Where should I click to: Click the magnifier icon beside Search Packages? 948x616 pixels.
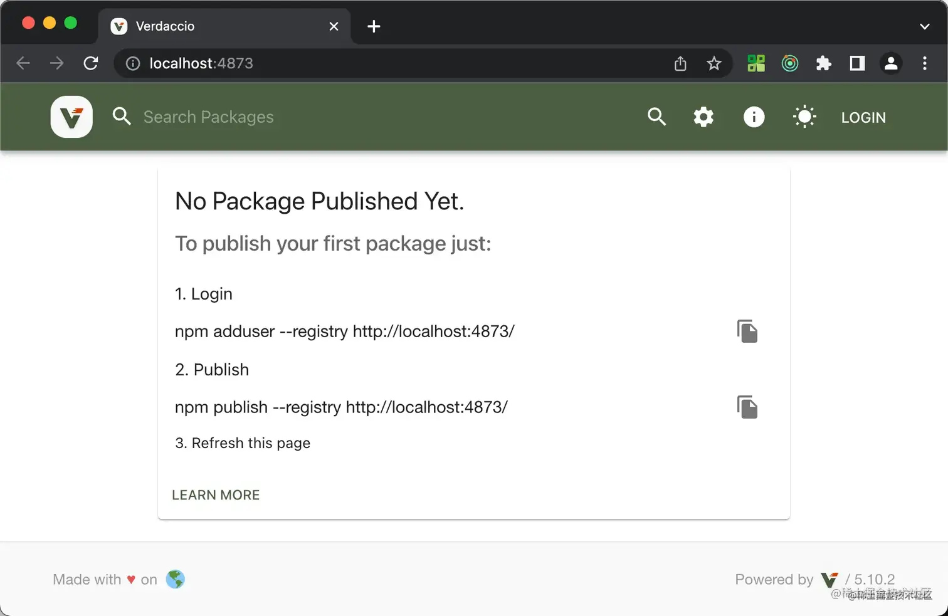[x=122, y=117]
